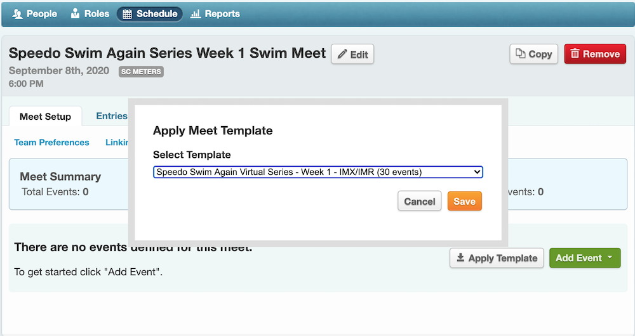Click the Copy documents icon
Image resolution: width=635 pixels, height=336 pixels.
(521, 54)
